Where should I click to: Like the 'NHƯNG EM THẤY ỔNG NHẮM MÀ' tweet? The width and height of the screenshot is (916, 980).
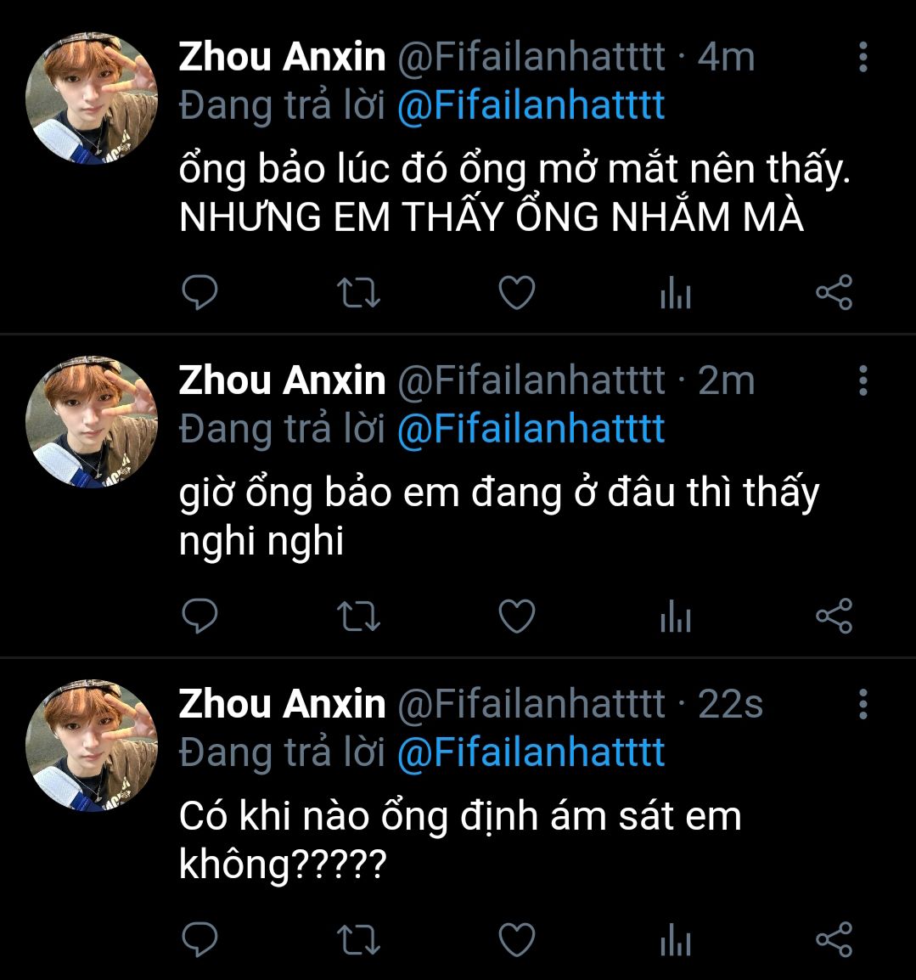pyautogui.click(x=517, y=292)
